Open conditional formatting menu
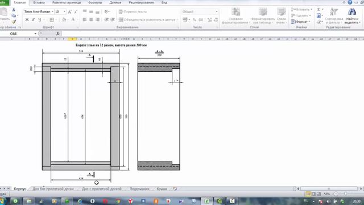This screenshot has height=205, width=364. (235, 15)
